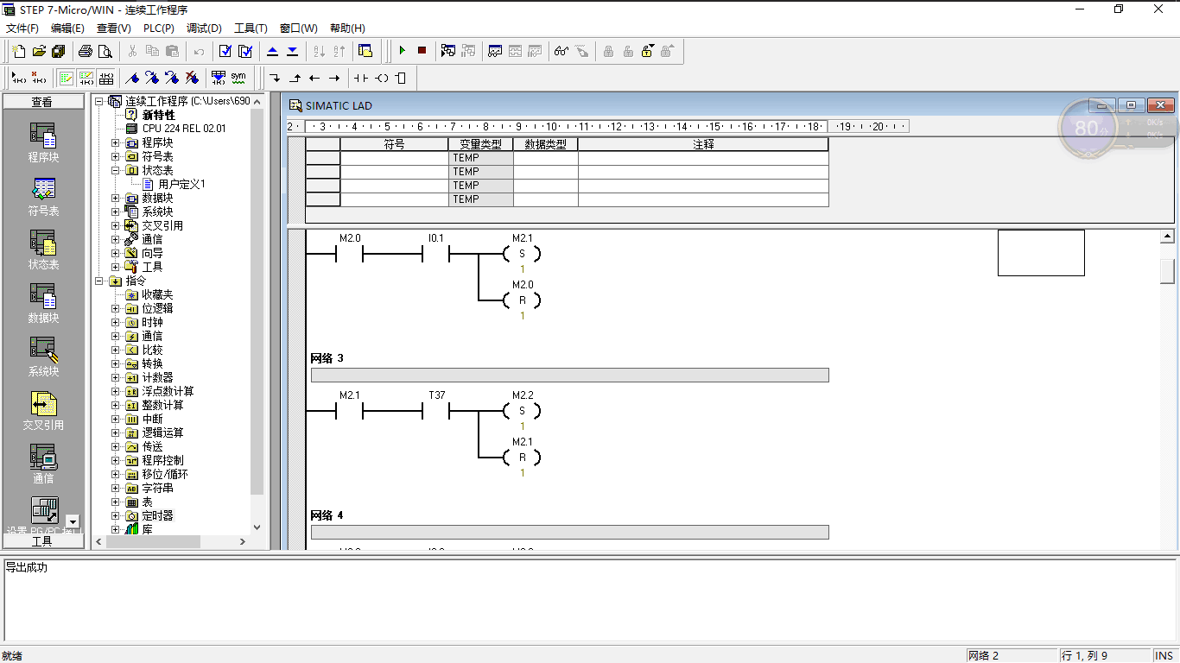1180x663 pixels.
Task: Expand the 定时器 instruction folder
Action: pyautogui.click(x=116, y=515)
